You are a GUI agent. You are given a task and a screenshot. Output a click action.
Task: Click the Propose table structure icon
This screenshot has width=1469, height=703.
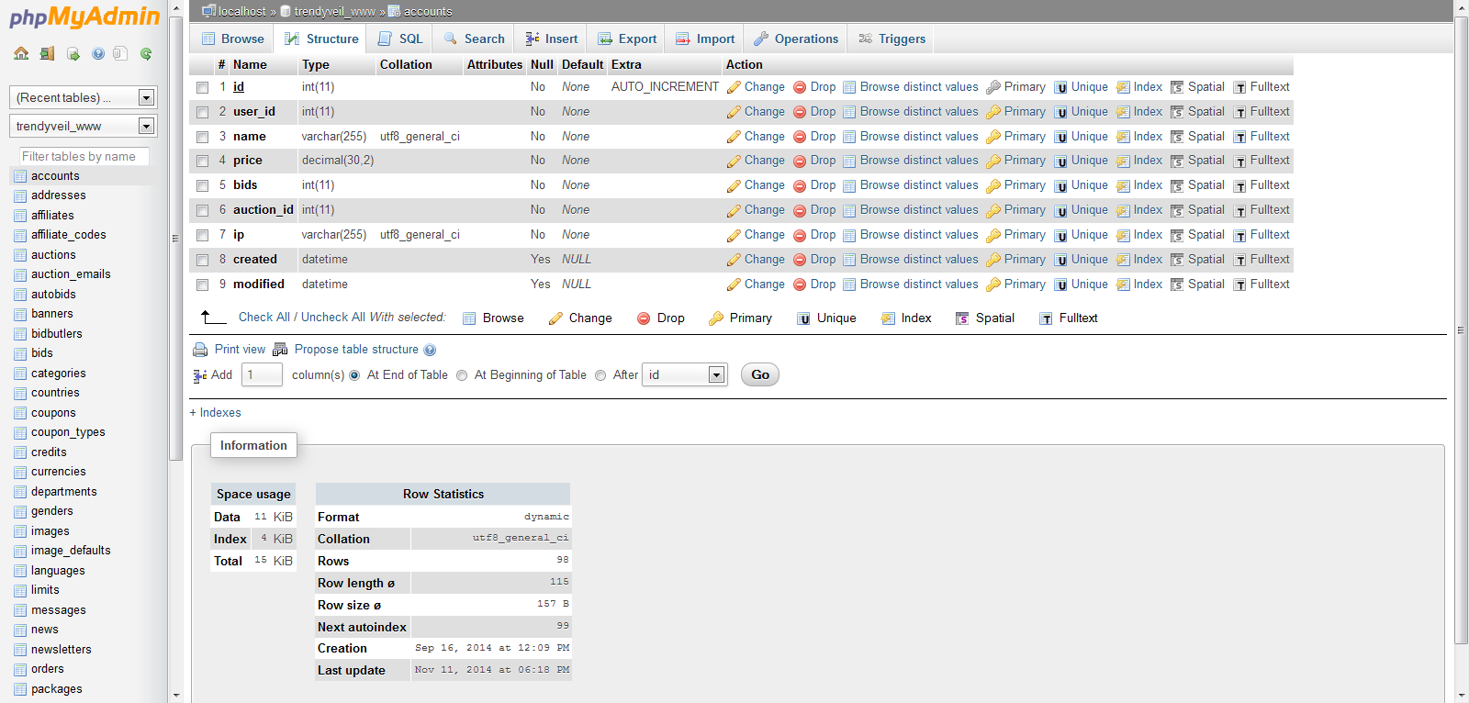[281, 350]
